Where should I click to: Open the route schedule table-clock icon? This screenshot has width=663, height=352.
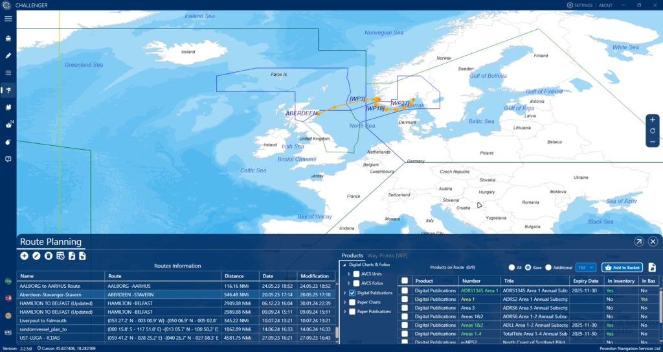[60, 256]
